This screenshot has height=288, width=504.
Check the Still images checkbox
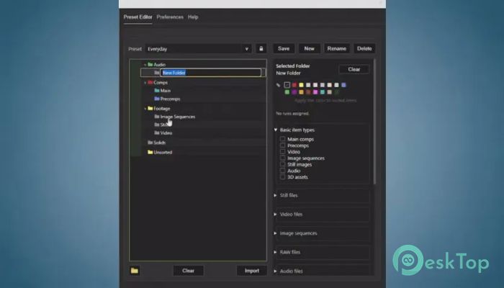coord(282,164)
